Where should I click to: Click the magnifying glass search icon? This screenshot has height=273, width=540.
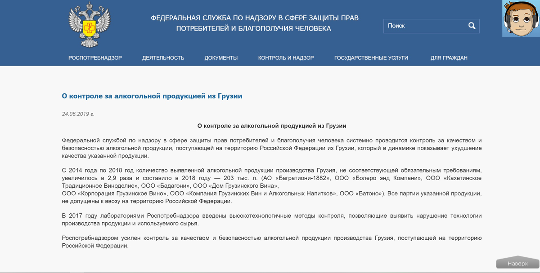pyautogui.click(x=472, y=26)
